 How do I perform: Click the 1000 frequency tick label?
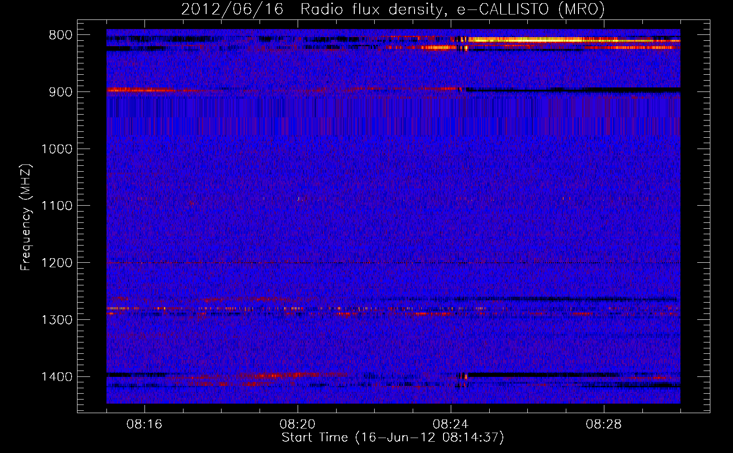pos(57,149)
